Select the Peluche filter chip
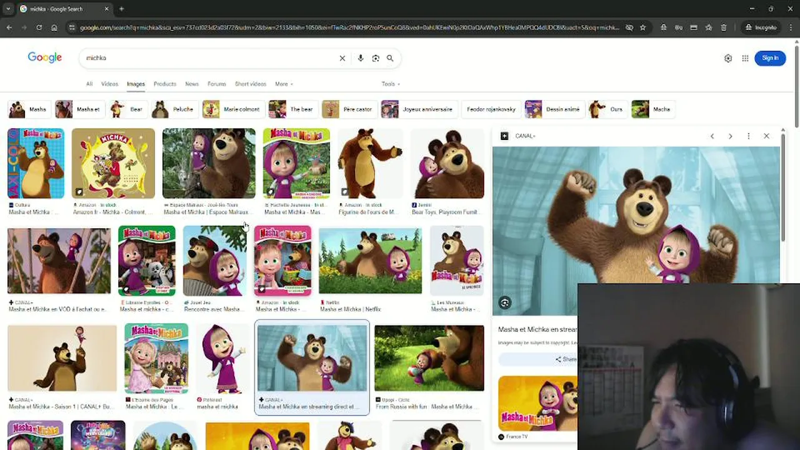The height and width of the screenshot is (450, 800). [174, 109]
